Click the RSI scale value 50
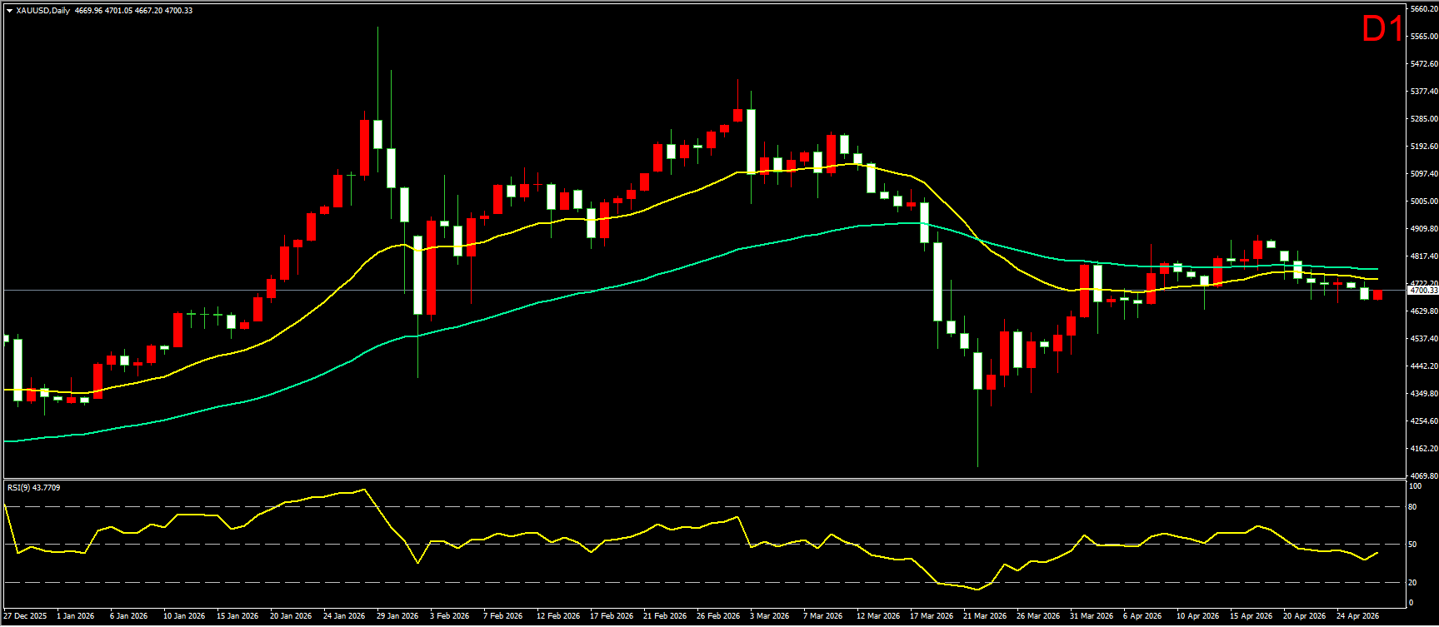This screenshot has height=627, width=1439. pyautogui.click(x=1412, y=545)
